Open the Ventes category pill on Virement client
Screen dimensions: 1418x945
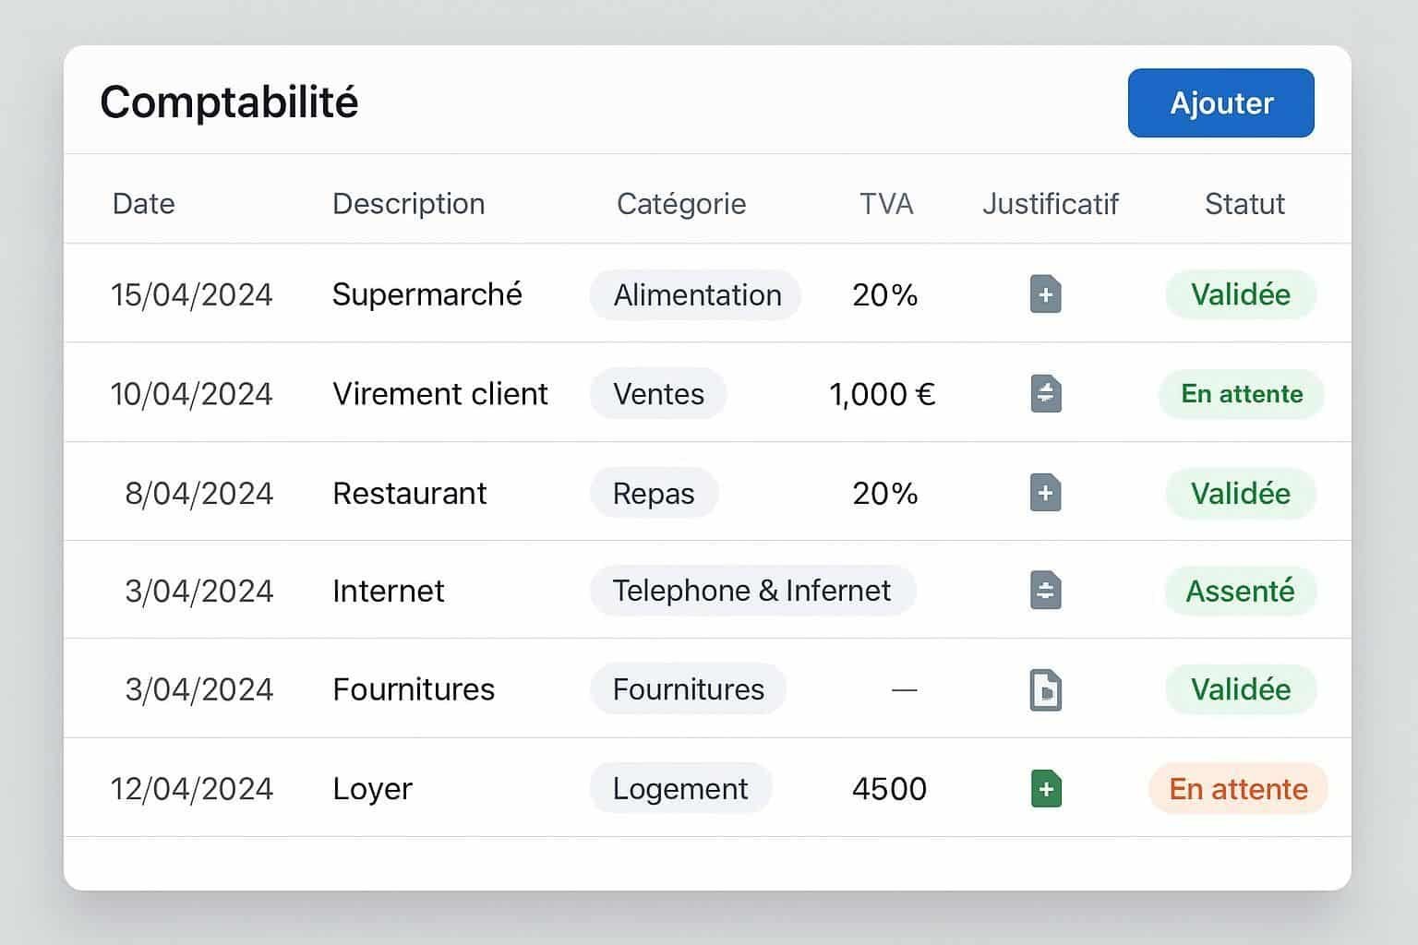658,394
